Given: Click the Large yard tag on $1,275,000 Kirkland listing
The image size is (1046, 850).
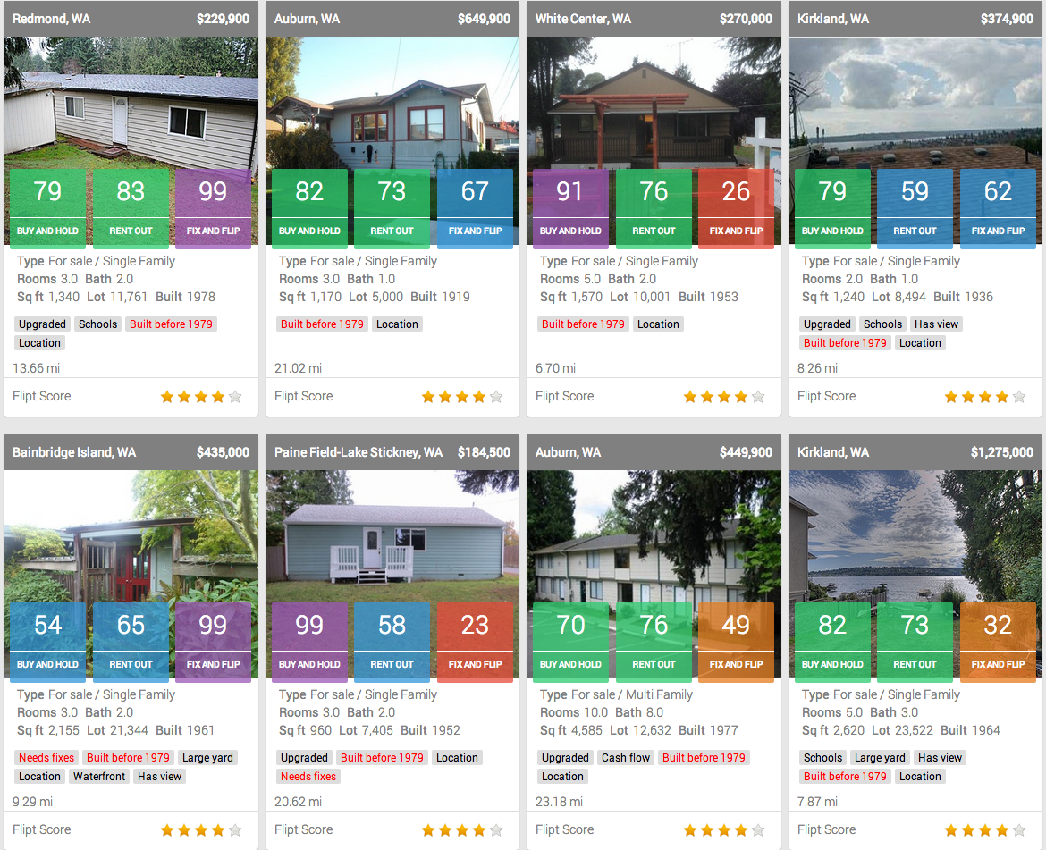Looking at the screenshot, I should (x=880, y=758).
